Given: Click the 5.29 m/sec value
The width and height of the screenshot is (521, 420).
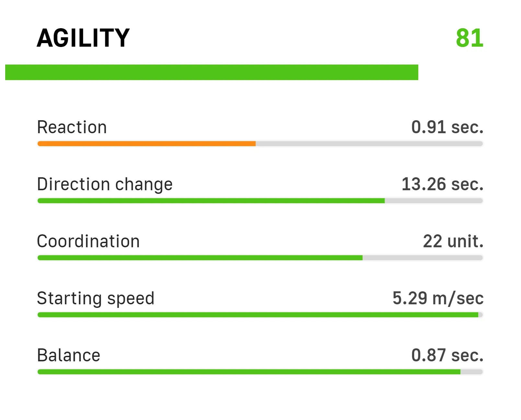Looking at the screenshot, I should click(438, 298).
